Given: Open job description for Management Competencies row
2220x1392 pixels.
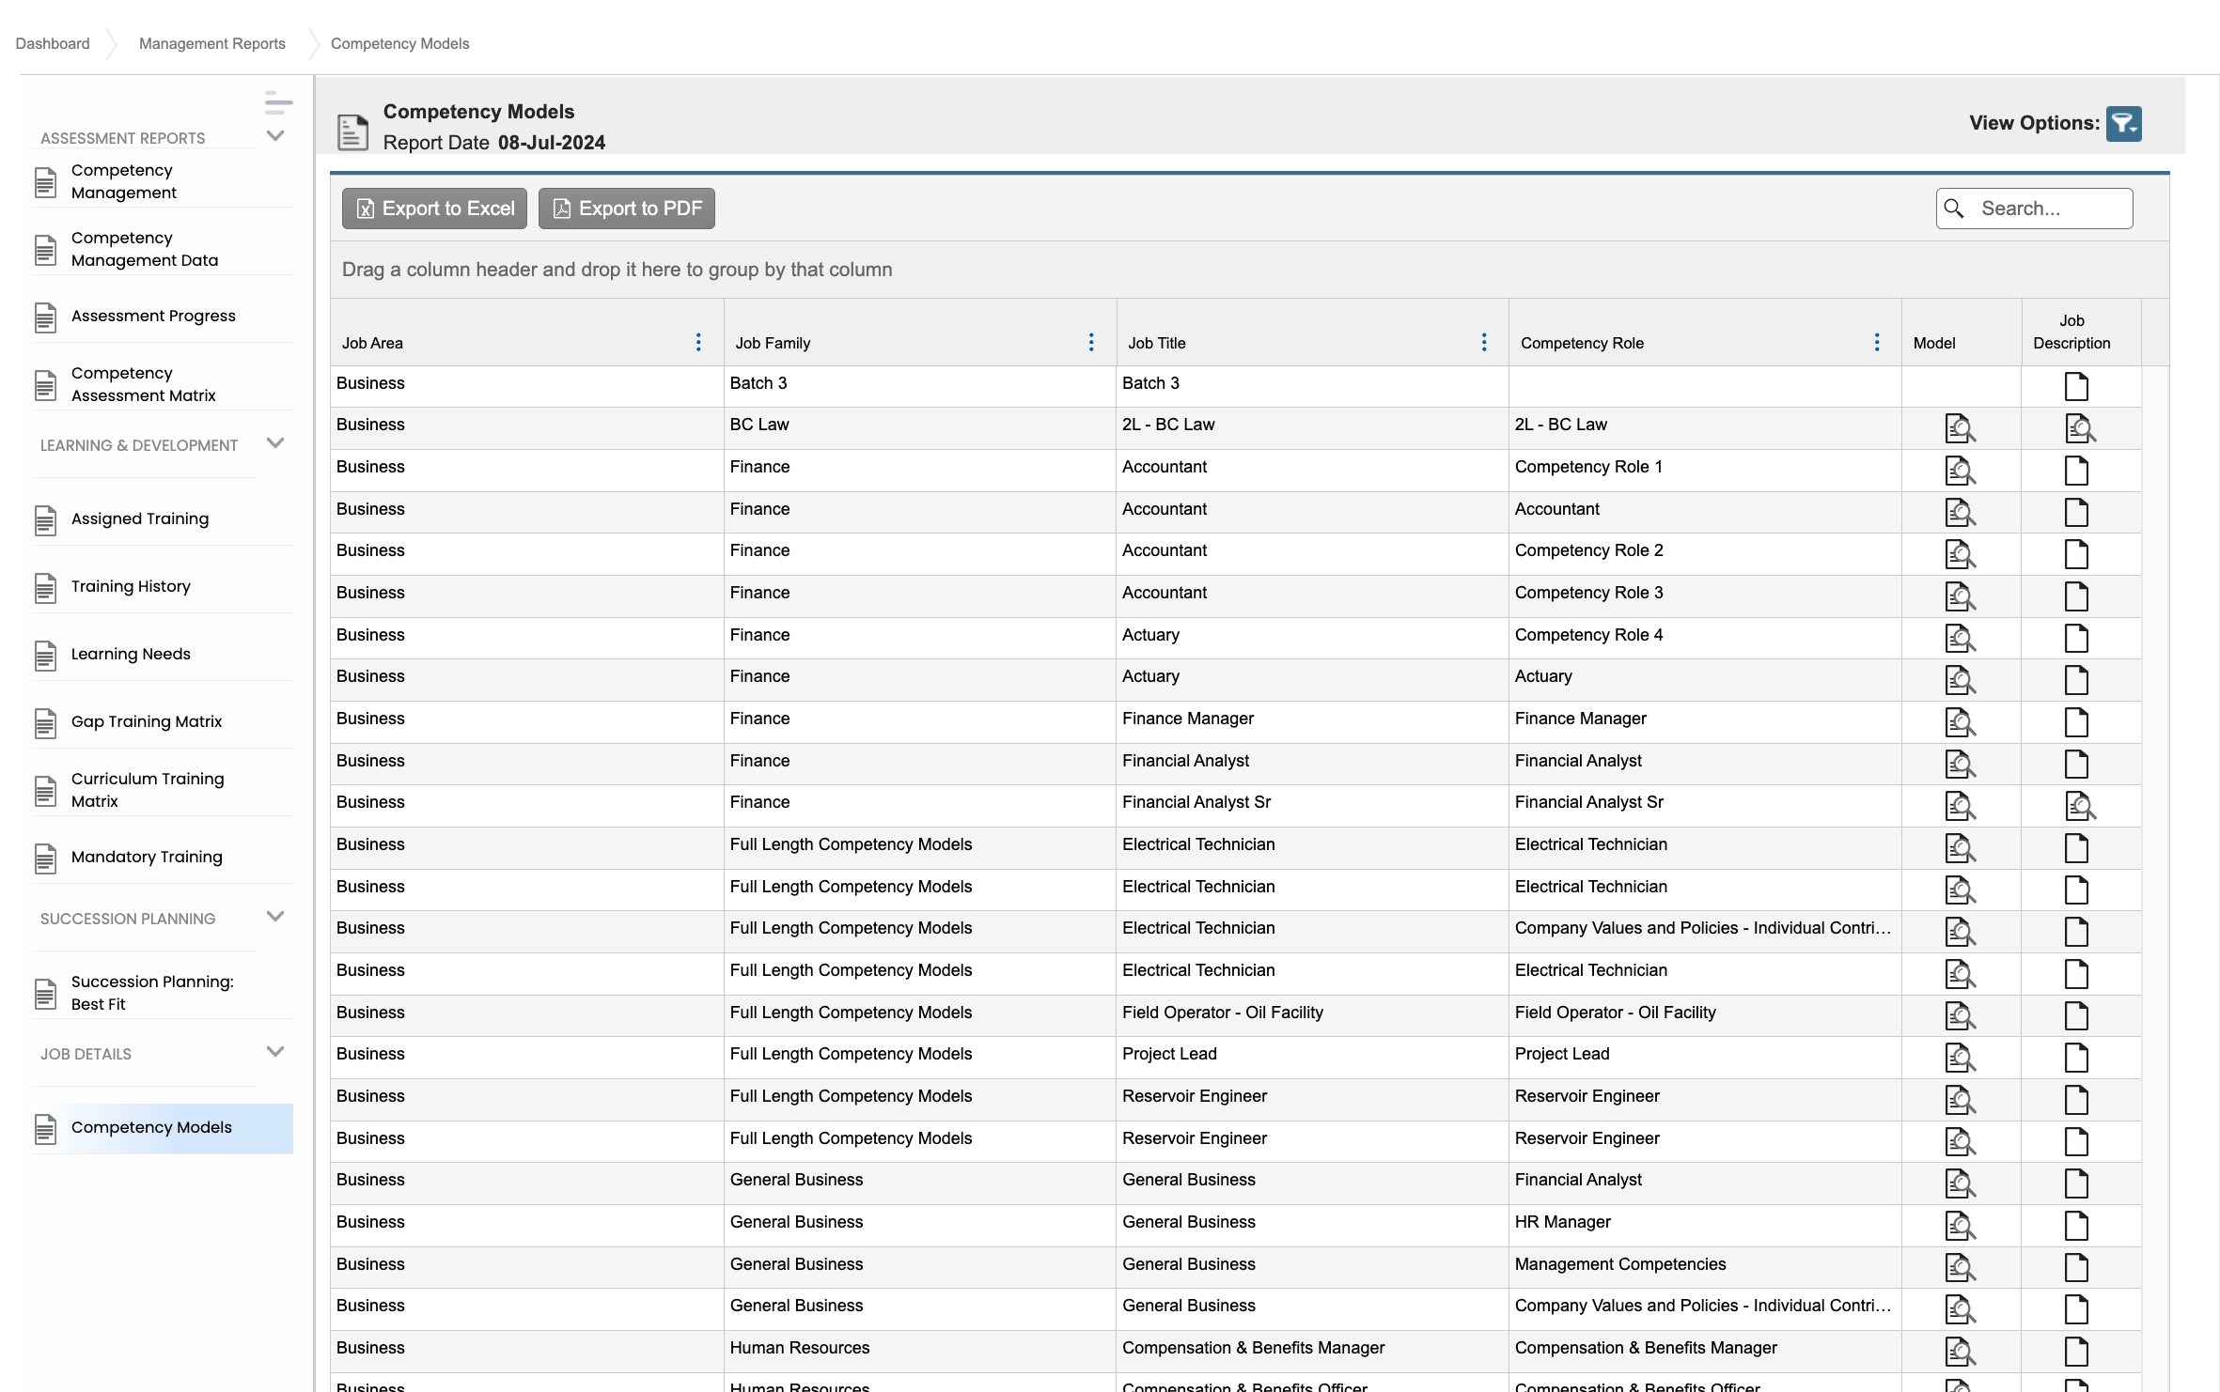Looking at the screenshot, I should click(2076, 1268).
